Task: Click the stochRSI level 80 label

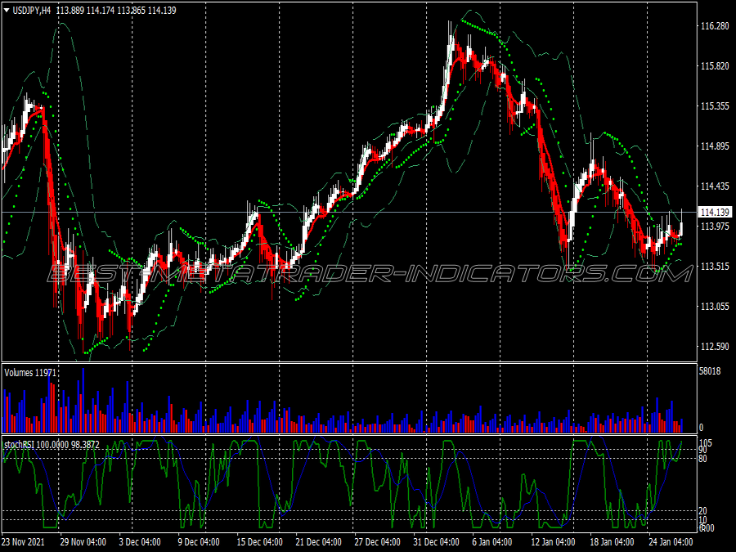Action: (x=702, y=459)
